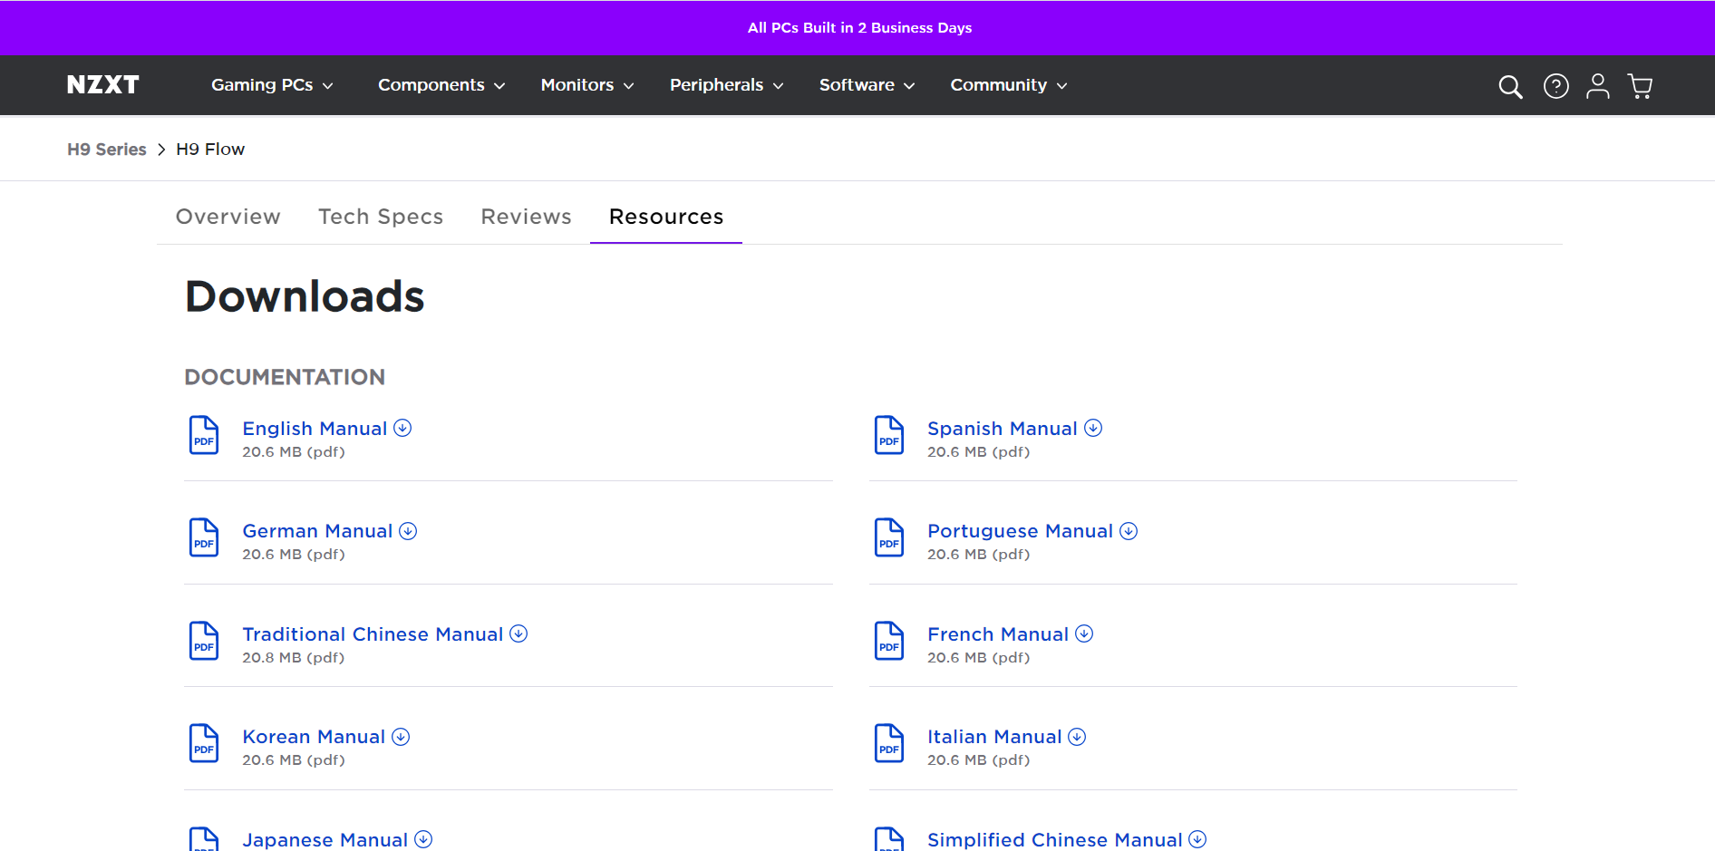Expand the Components dropdown menu
Image resolution: width=1715 pixels, height=851 pixels.
coord(441,85)
